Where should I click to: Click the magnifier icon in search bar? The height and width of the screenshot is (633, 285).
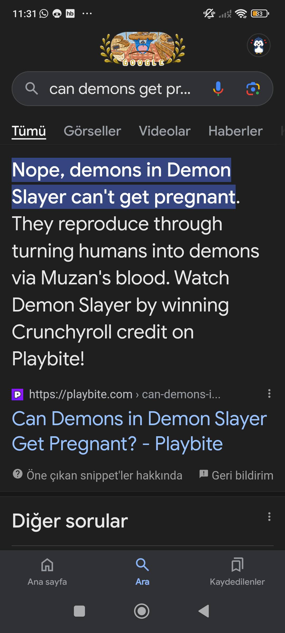32,89
